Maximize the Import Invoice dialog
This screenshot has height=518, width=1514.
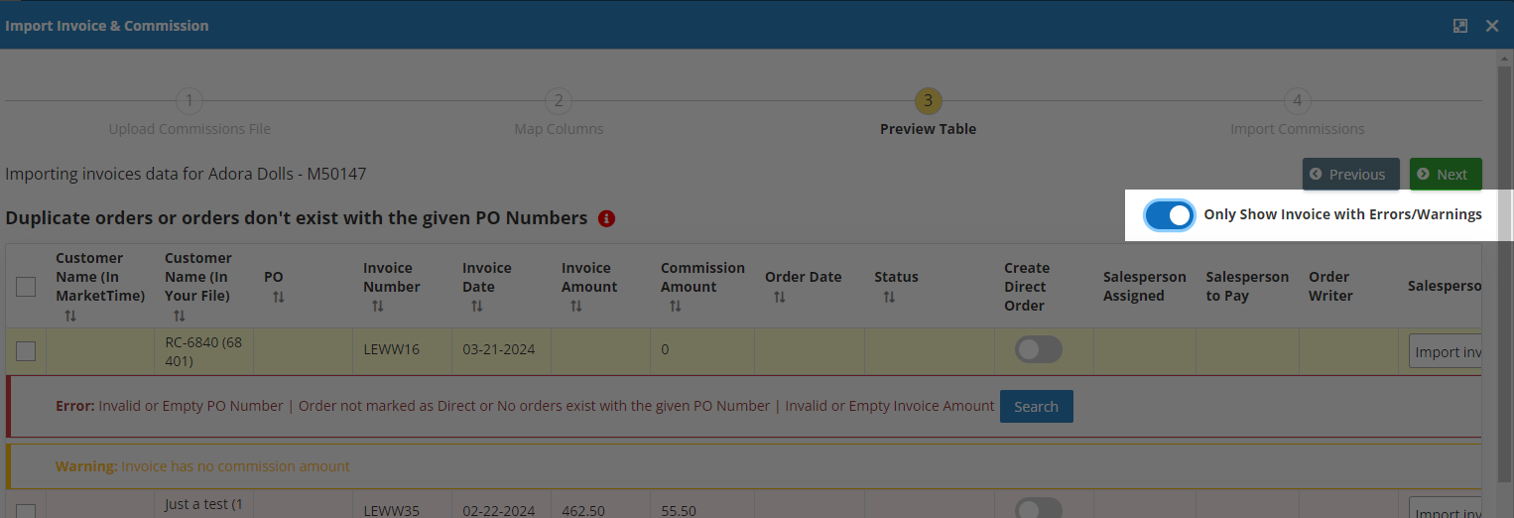[x=1460, y=26]
